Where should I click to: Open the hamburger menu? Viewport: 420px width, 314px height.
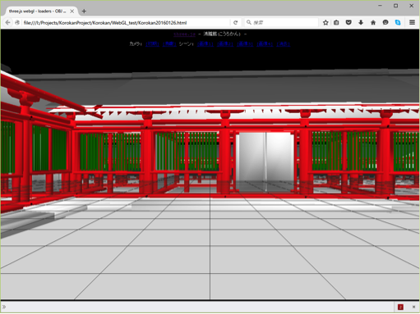[412, 22]
